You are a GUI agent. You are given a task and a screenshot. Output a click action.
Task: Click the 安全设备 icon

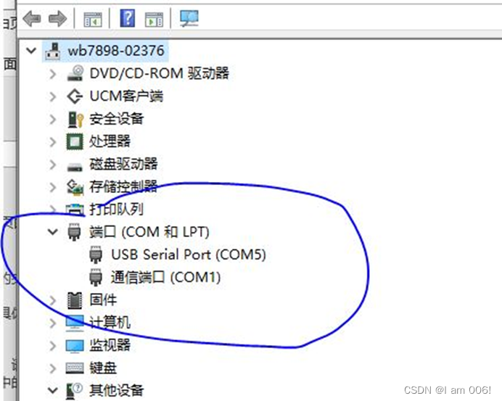pyautogui.click(x=75, y=120)
